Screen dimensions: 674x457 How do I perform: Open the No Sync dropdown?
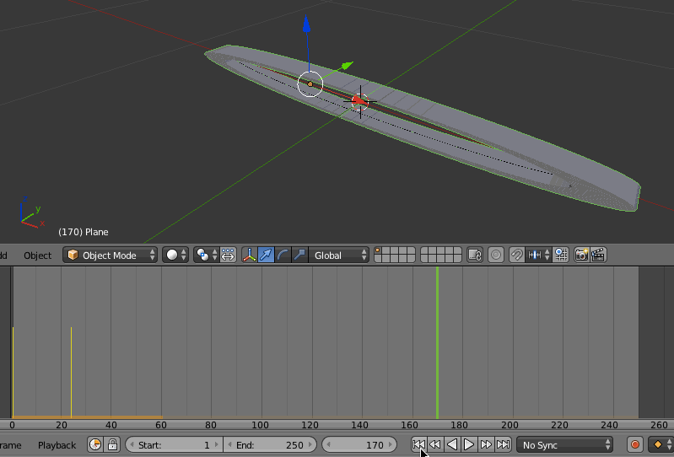click(x=565, y=445)
